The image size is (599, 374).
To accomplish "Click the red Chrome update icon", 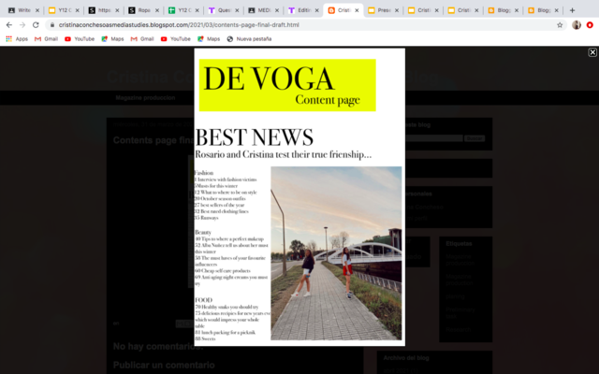I will [x=590, y=25].
